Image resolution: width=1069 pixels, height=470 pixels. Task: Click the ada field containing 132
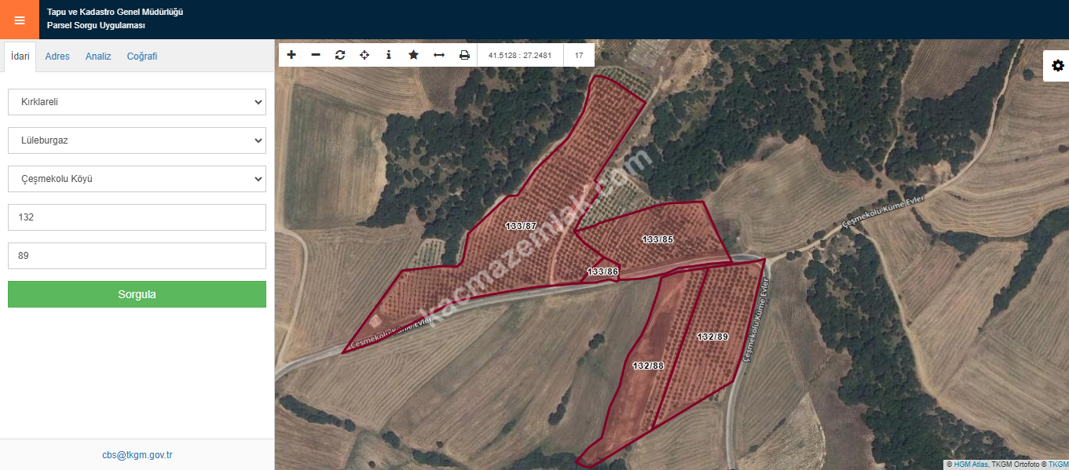coord(137,217)
